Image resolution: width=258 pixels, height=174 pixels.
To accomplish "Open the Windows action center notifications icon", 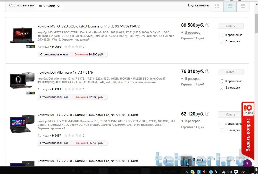I will (236, 172).
